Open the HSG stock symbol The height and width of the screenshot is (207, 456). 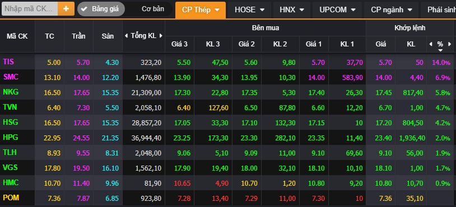click(11, 122)
